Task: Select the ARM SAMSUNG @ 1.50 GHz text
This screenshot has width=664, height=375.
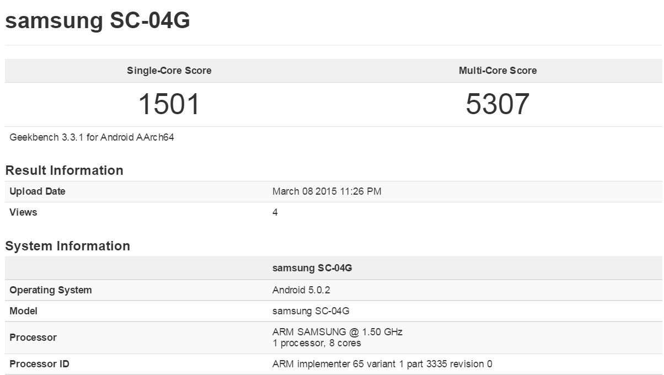Action: tap(337, 332)
